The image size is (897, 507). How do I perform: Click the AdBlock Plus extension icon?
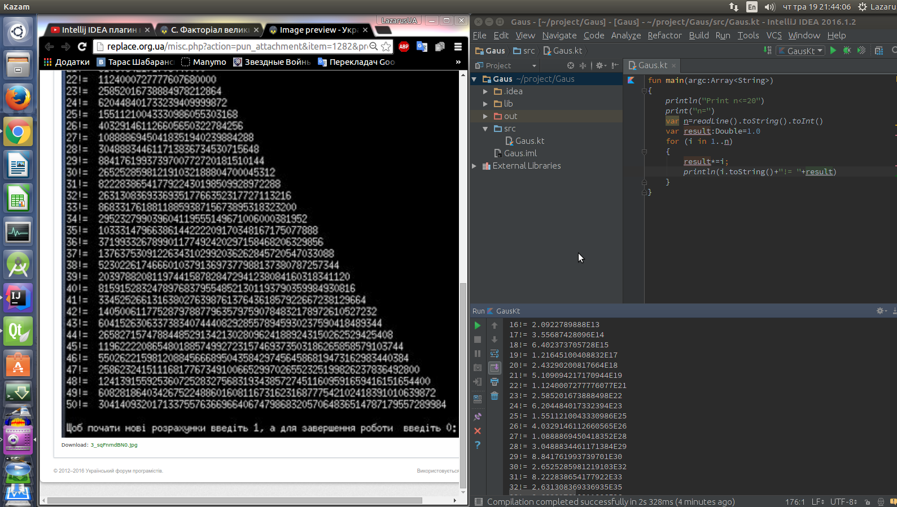click(404, 46)
